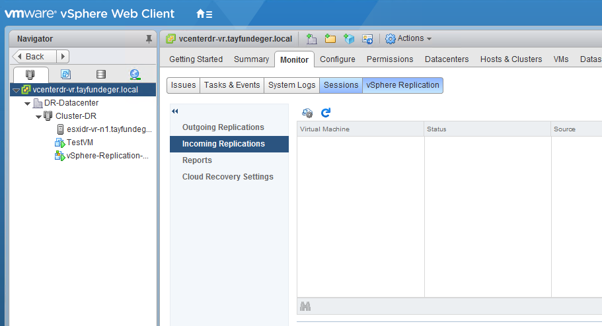Image resolution: width=602 pixels, height=326 pixels.
Task: Pin the Navigator panel
Action: [x=149, y=39]
